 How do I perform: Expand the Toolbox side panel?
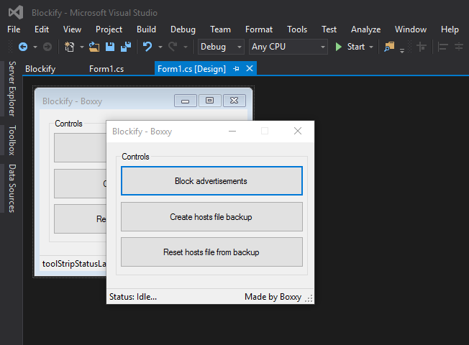(12, 140)
